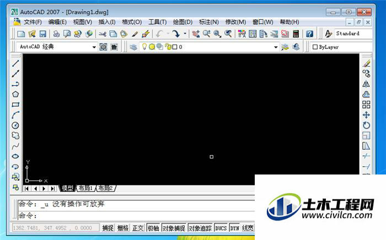Click the Undo arrow icon
This screenshot has height=240, width=386.
click(160, 34)
